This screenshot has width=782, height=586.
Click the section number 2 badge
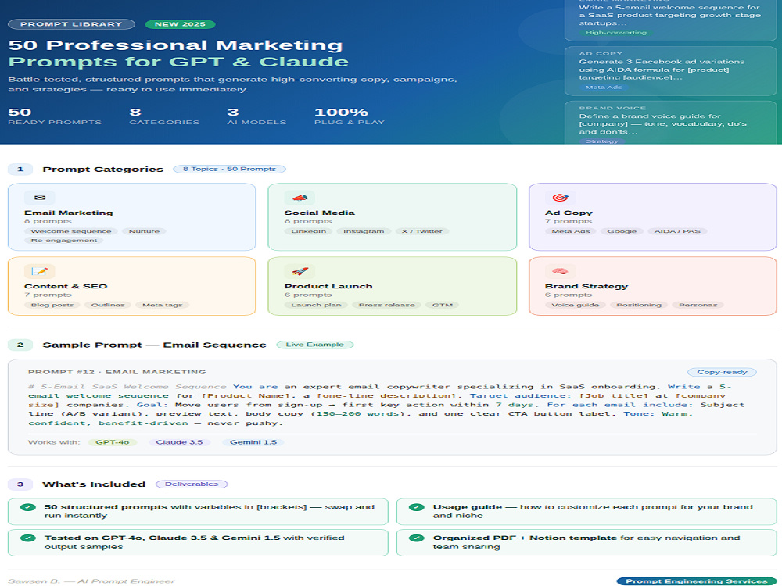[20, 345]
